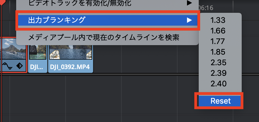This screenshot has height=122, width=259.
Task: Click the keyframe curve icon on the clip
Action: point(8,67)
